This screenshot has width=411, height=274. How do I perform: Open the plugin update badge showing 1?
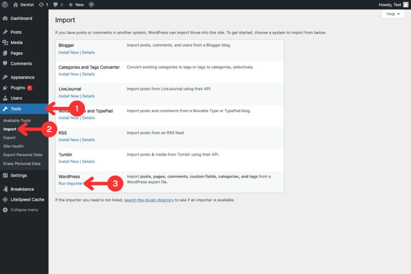30,88
